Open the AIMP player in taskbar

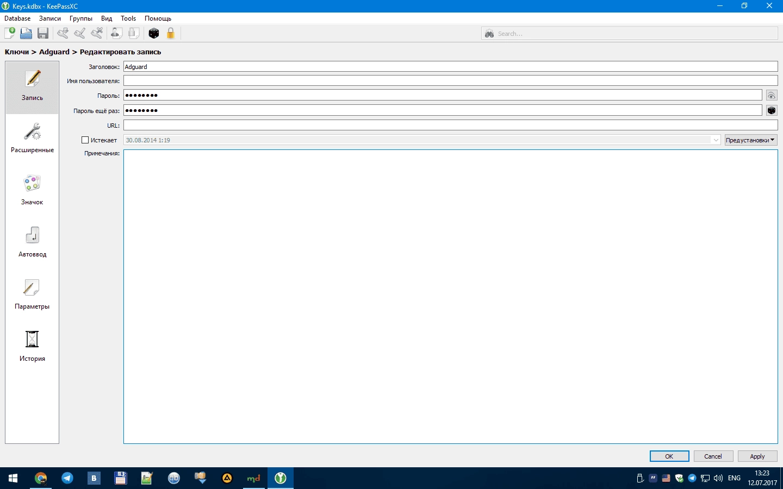coord(227,478)
